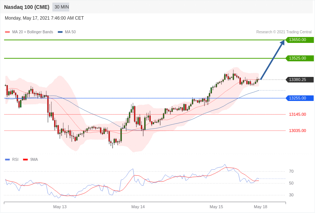
Task: Click the RSI 70 level label
Action: (x=291, y=171)
